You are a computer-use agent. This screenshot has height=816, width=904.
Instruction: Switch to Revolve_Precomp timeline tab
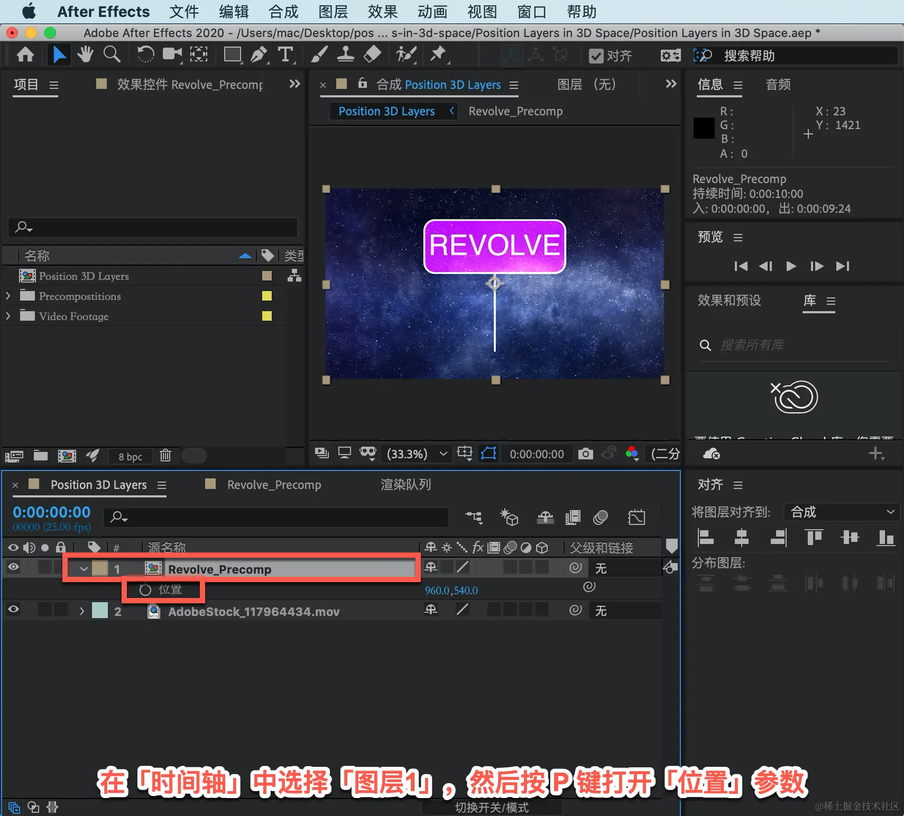(274, 485)
